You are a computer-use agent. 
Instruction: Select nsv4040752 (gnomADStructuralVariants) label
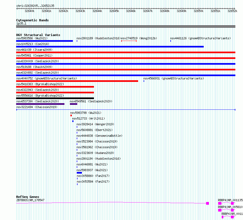pyautogui.click(x=47, y=78)
